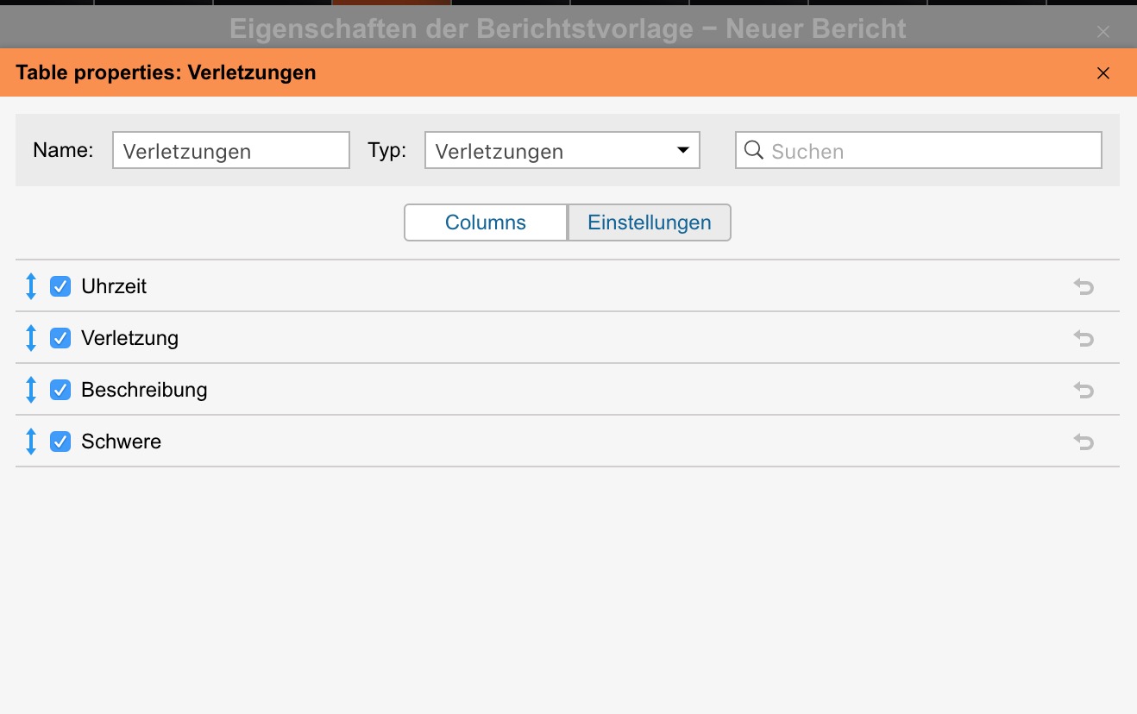
Task: Disable the Beschreibung column checkbox
Action: 60,390
